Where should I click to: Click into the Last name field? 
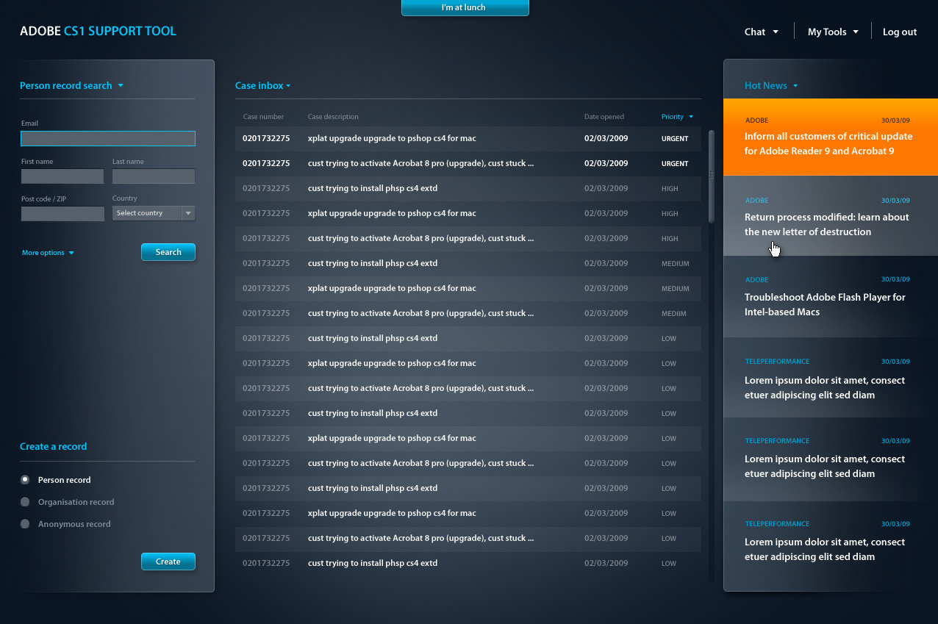pos(154,176)
